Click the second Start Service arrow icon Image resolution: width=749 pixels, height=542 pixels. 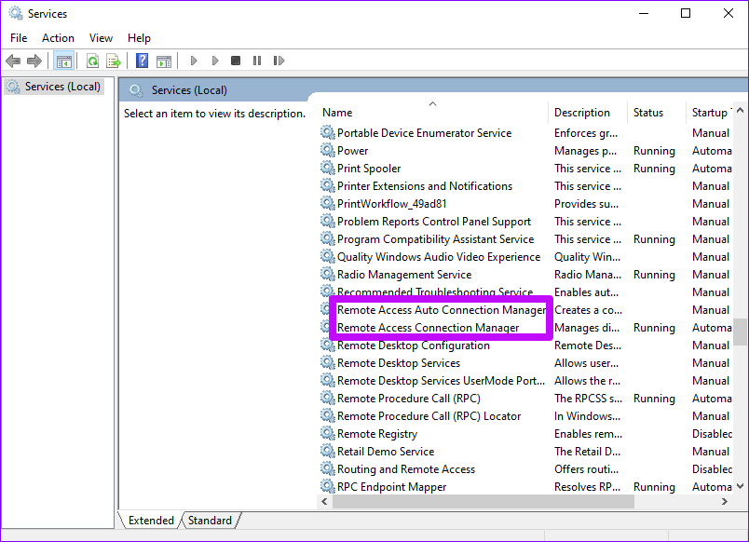coord(215,61)
